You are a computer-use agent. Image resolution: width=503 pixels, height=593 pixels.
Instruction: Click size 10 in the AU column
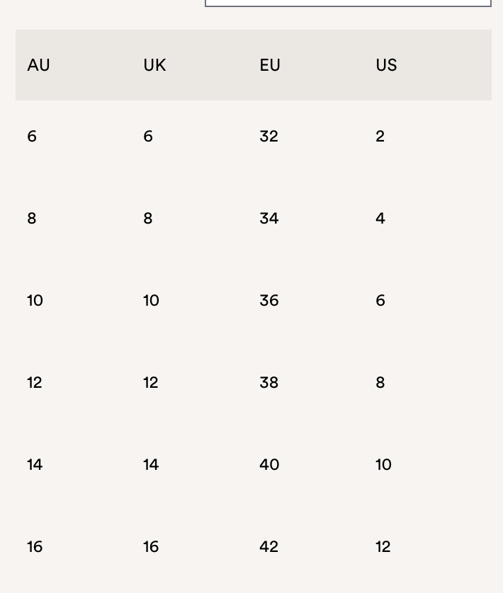tap(35, 301)
